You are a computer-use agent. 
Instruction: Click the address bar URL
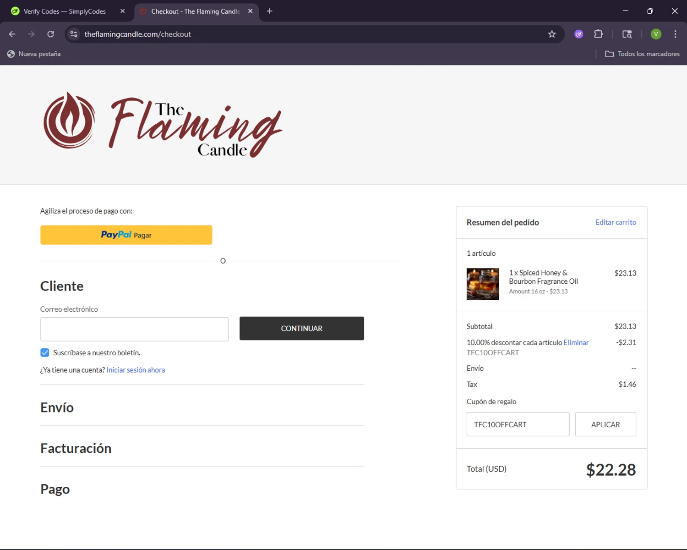click(x=137, y=34)
